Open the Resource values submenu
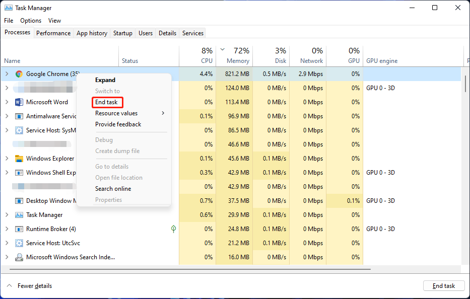This screenshot has height=299, width=470. point(116,113)
